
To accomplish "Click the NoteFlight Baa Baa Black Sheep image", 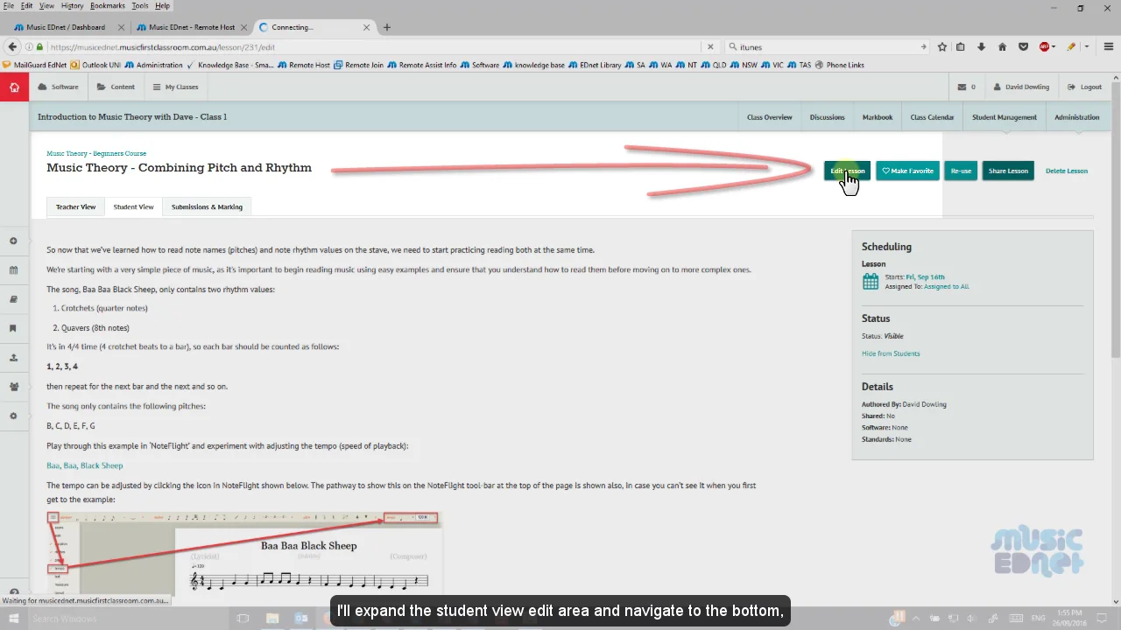I will (x=244, y=555).
